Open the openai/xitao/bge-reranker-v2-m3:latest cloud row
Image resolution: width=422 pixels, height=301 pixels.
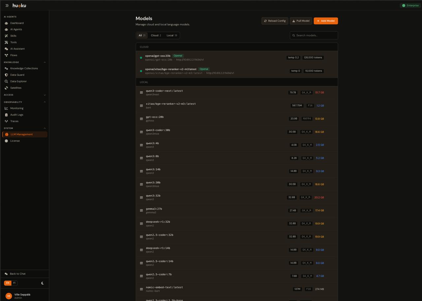[x=237, y=71]
